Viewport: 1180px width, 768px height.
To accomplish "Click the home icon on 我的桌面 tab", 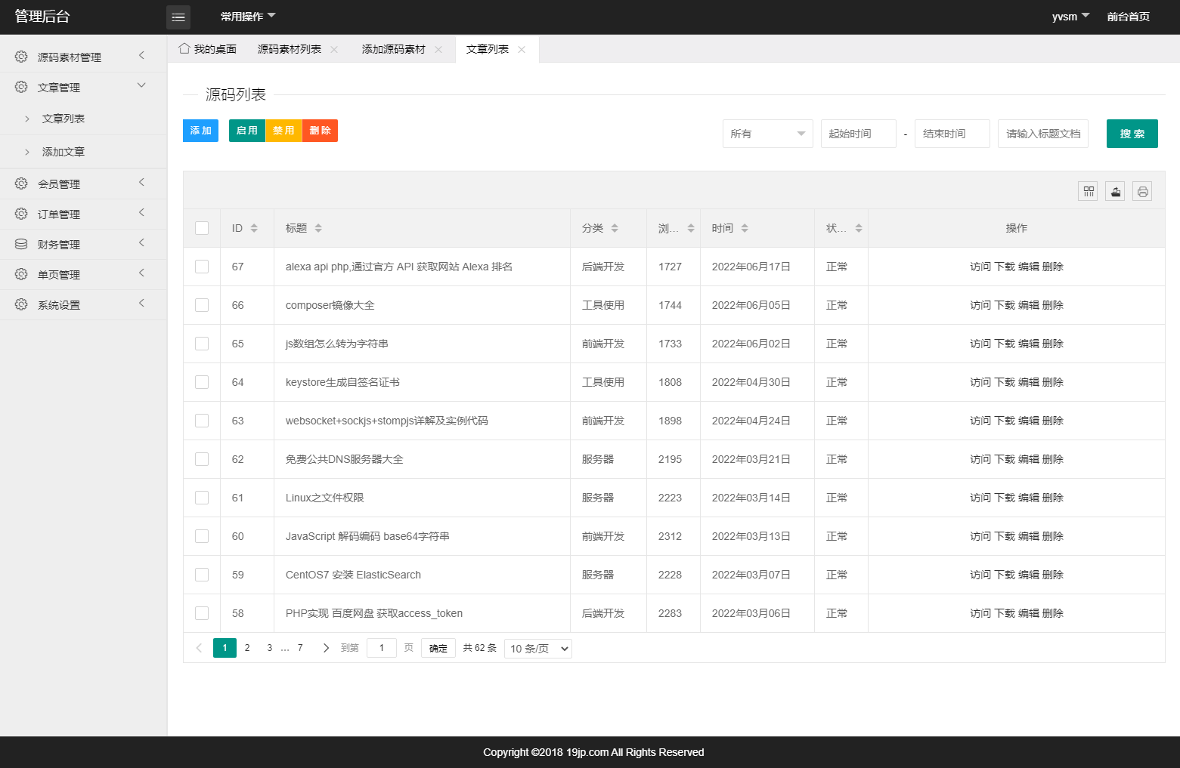I will click(184, 48).
